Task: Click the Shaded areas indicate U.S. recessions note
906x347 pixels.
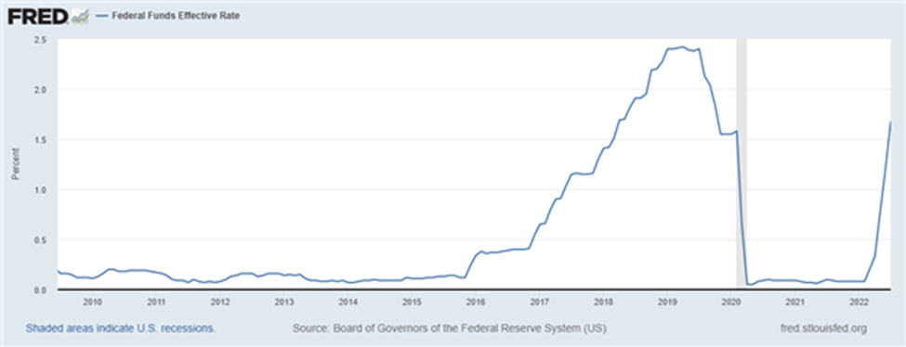Action: click(121, 328)
